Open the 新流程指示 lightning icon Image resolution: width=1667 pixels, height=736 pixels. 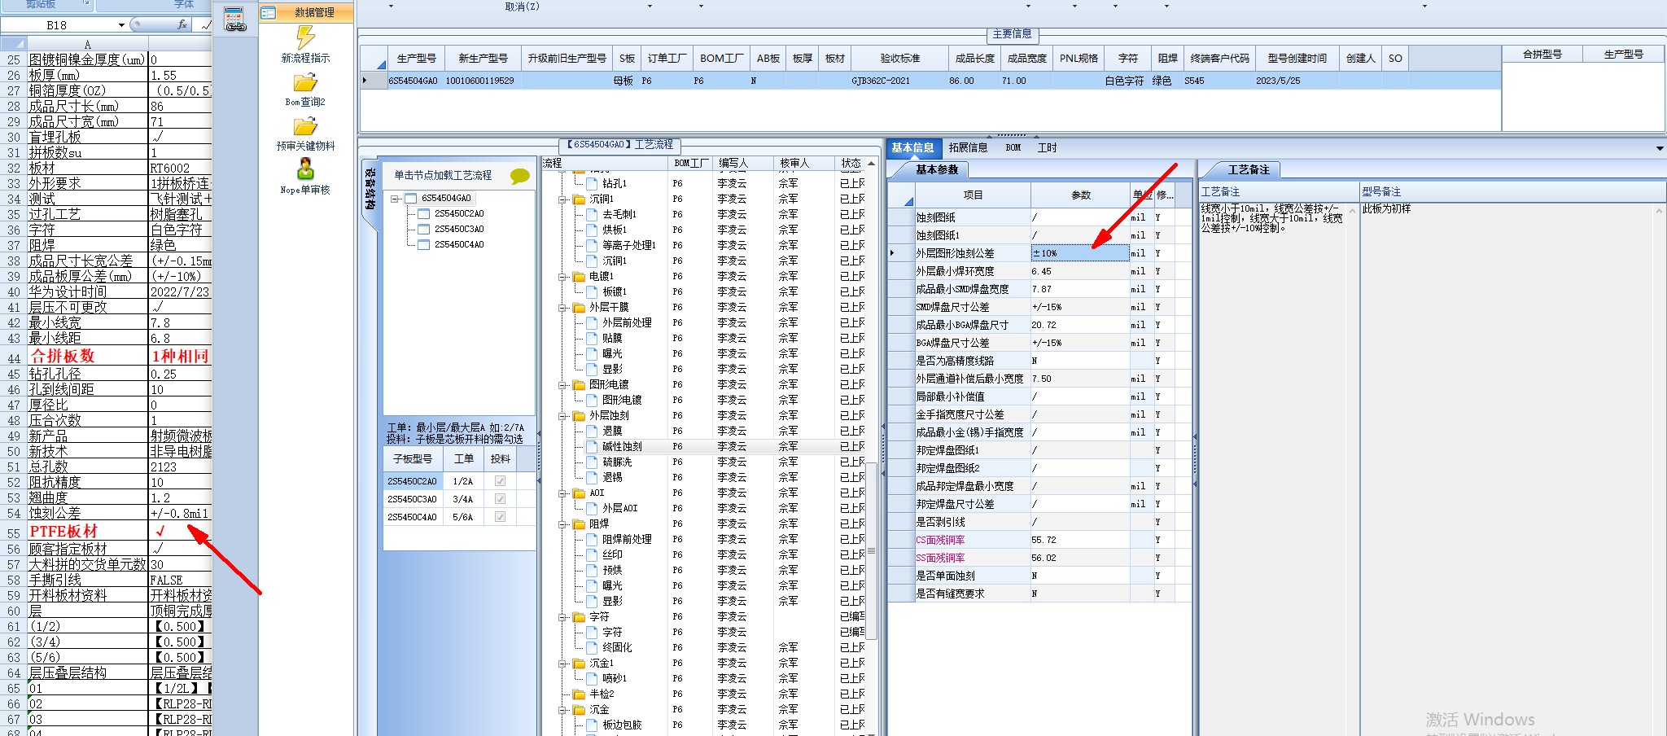pyautogui.click(x=305, y=37)
